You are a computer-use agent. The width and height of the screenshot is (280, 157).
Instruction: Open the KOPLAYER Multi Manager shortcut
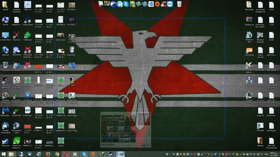(28, 52)
